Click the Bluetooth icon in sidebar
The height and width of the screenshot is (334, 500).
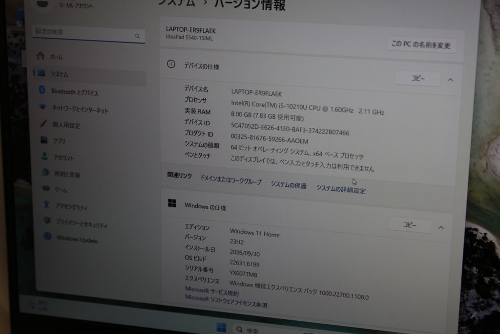point(42,90)
